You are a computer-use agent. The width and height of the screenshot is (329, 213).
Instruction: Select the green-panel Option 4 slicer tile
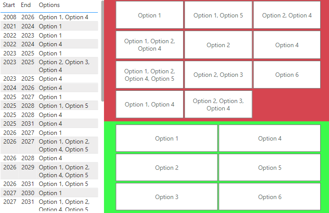270,138
